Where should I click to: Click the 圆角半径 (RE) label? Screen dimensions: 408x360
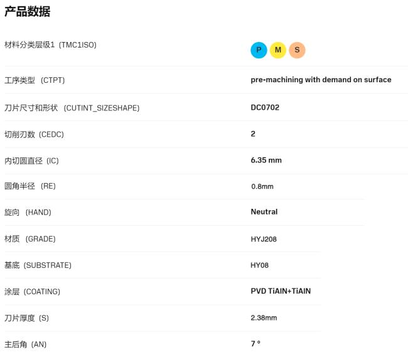[30, 186]
